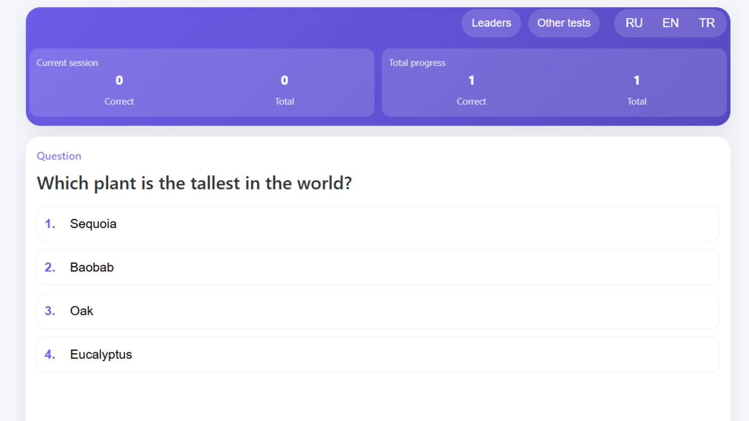
Task: Select the Sequoia answer
Action: 378,224
